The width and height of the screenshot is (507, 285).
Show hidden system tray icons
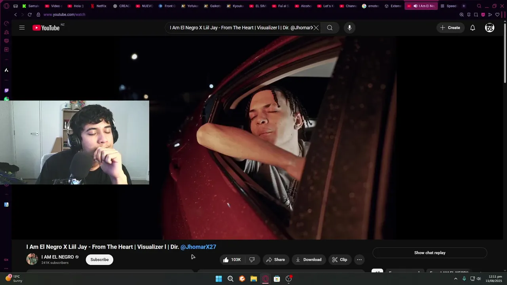456,279
